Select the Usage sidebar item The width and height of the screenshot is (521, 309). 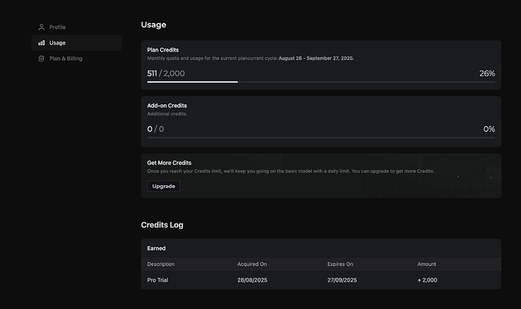tap(77, 43)
